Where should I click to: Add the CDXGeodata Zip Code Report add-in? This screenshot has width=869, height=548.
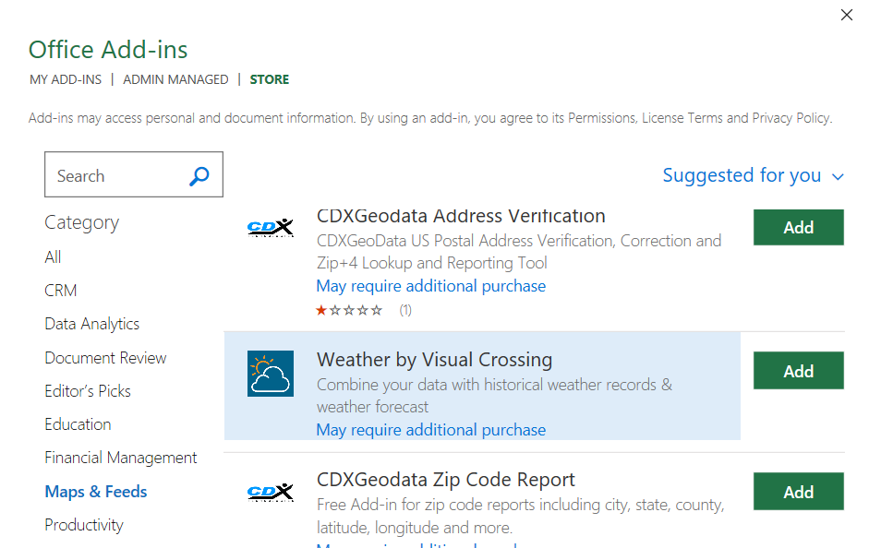[798, 491]
